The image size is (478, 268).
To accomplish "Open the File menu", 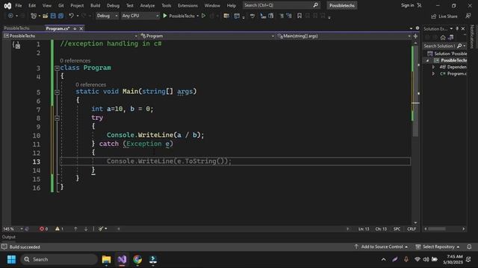I will point(18,5).
